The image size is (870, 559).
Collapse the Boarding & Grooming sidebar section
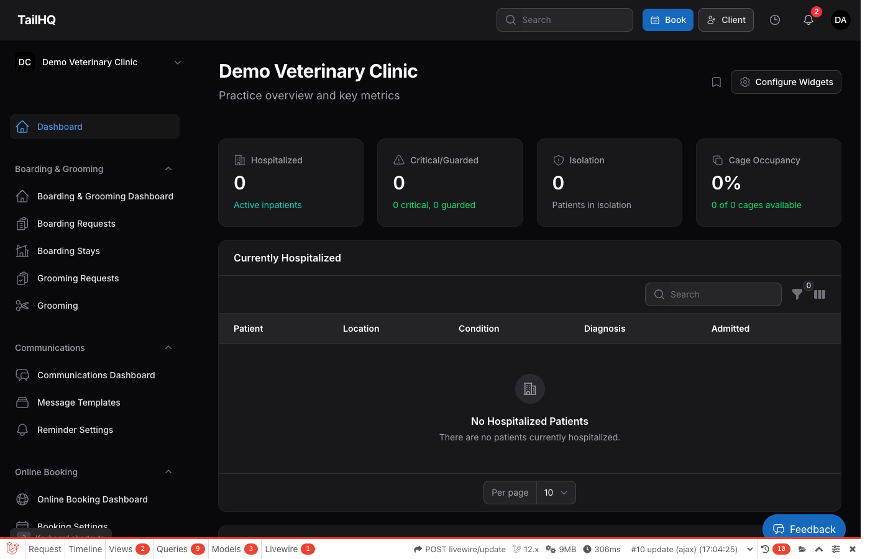click(x=168, y=168)
